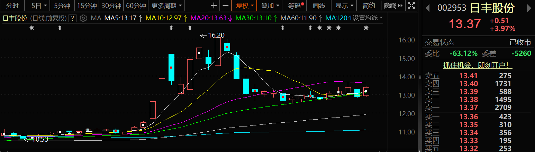Viewport: 535px width, 152px height.
Task: Click the zoom out minus button
Action: 225,6
